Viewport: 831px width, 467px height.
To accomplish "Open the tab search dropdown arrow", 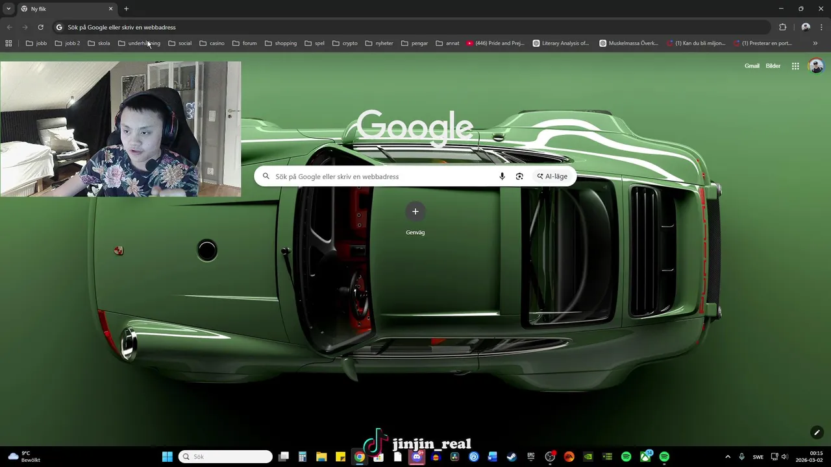I will point(8,8).
